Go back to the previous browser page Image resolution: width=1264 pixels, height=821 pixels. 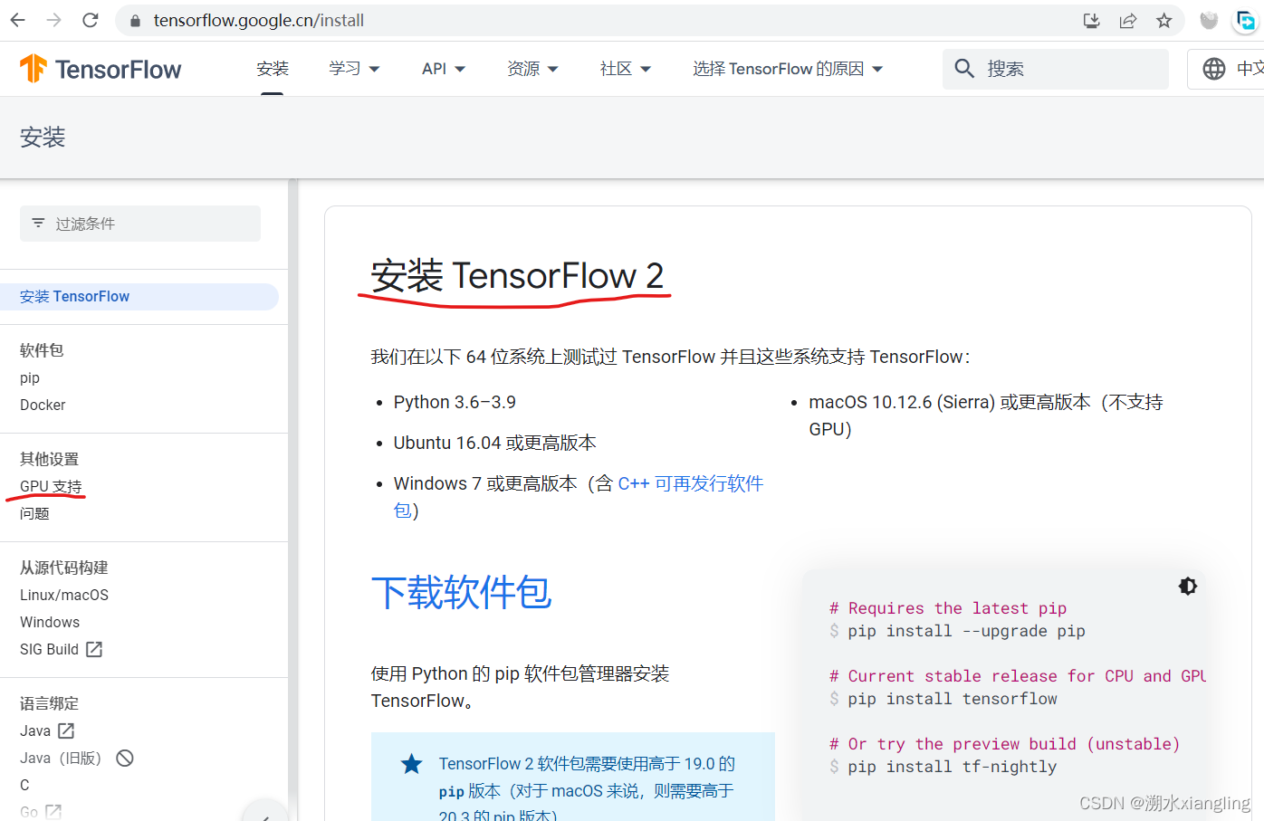pyautogui.click(x=17, y=20)
